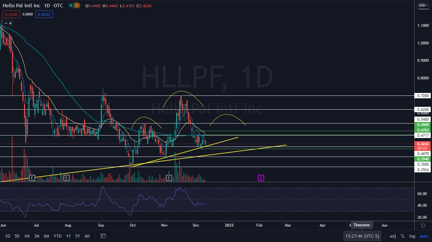The height and width of the screenshot is (242, 432).
Task: Click the low price L0.4101 value
Action: (x=127, y=6)
